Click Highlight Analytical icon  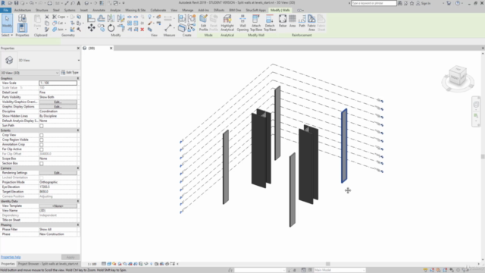click(227, 23)
